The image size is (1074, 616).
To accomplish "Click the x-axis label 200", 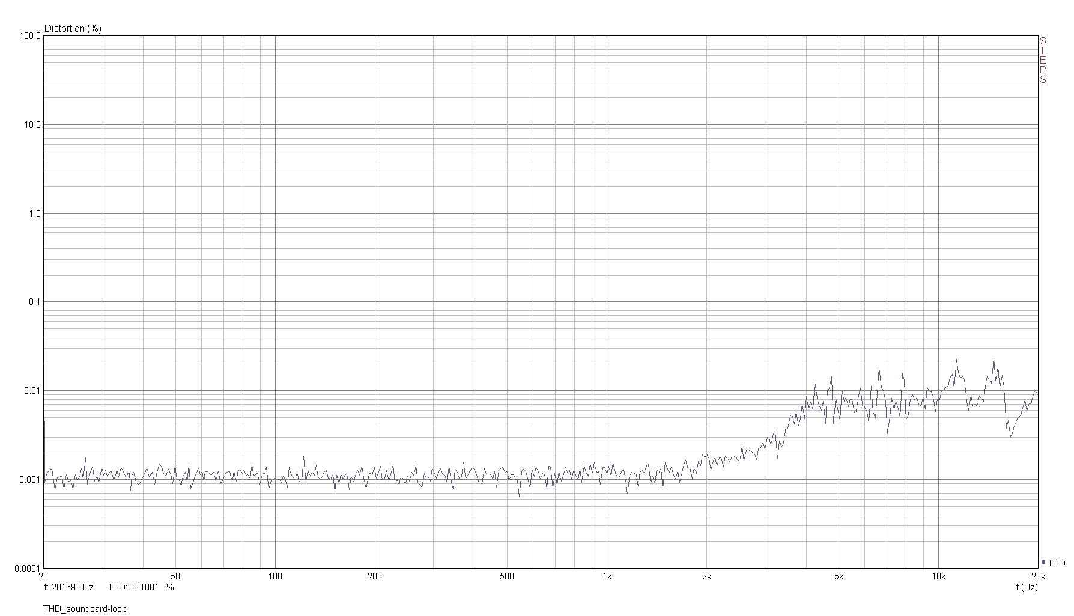I will pyautogui.click(x=375, y=576).
